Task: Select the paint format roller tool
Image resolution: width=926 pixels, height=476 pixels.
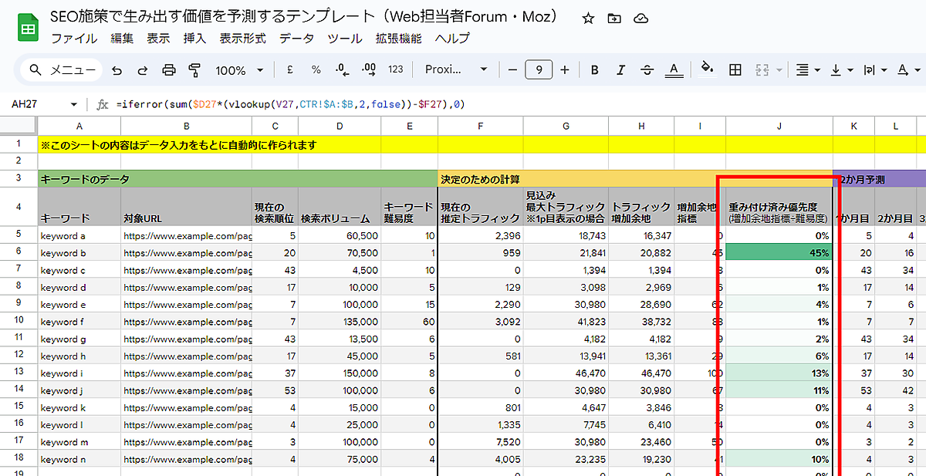Action: 194,70
